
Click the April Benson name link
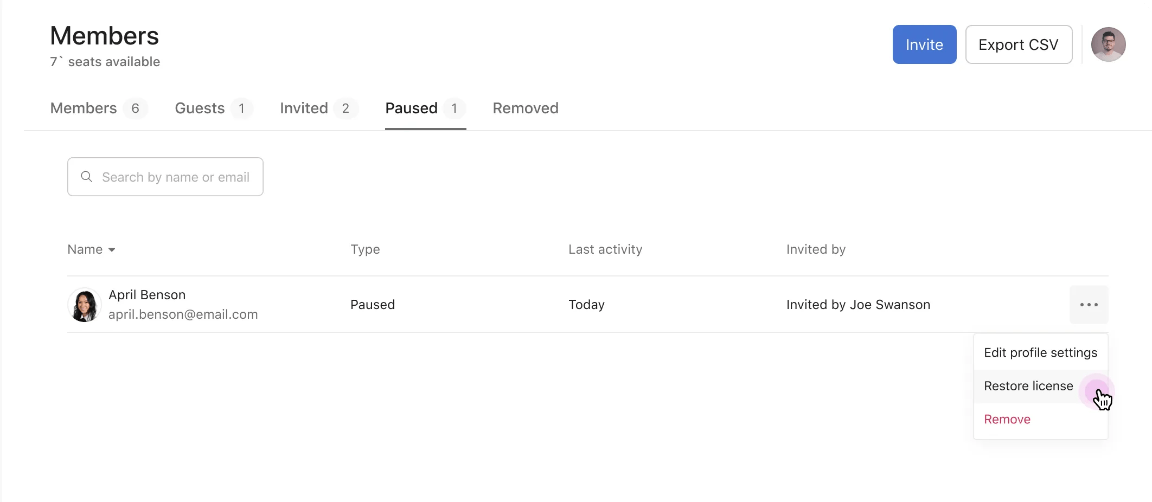pos(147,295)
